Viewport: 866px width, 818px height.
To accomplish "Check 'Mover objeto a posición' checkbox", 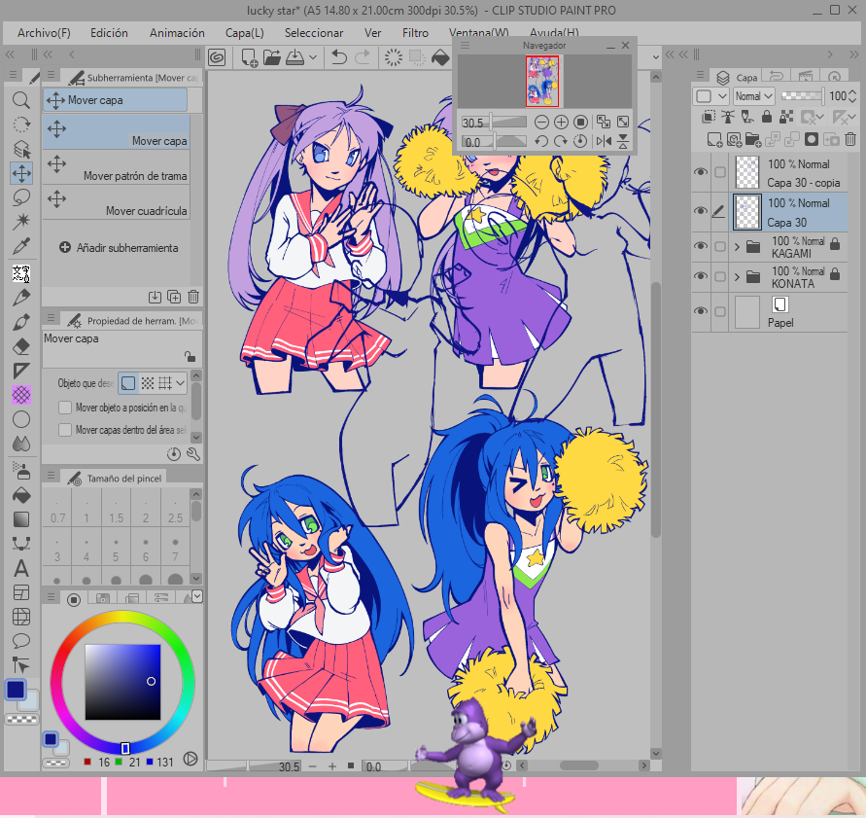I will tap(65, 408).
